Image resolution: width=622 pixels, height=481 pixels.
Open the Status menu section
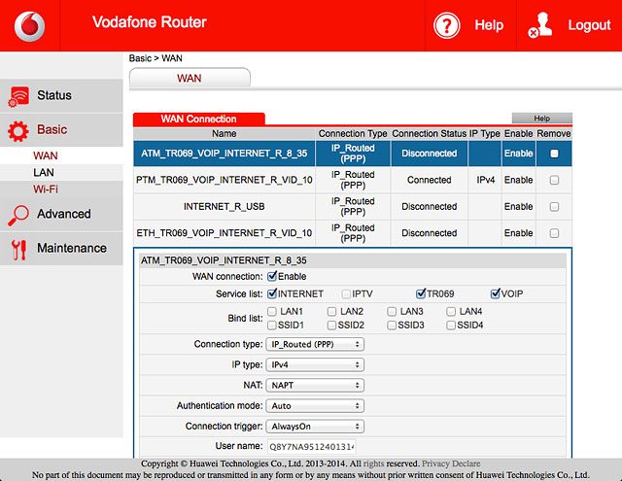(x=61, y=95)
